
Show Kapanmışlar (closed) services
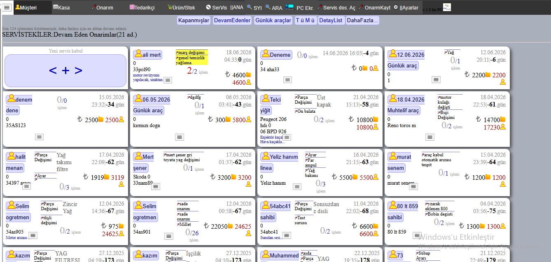(x=194, y=20)
